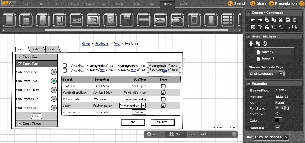Select the keyboard widget in the Mobile palette
The height and width of the screenshot is (143, 305).
pos(77,20)
